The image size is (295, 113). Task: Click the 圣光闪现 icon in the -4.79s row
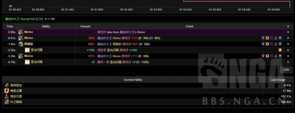(27, 62)
